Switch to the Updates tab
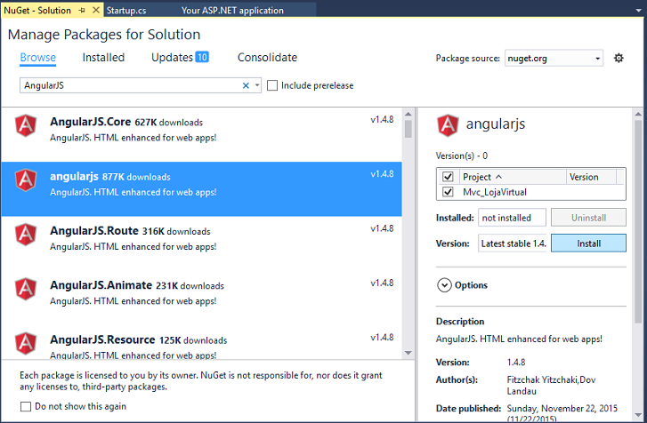647x423 pixels. tap(172, 57)
